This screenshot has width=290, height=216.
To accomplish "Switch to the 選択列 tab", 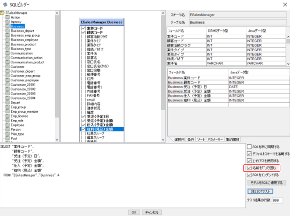I will [x=180, y=139].
